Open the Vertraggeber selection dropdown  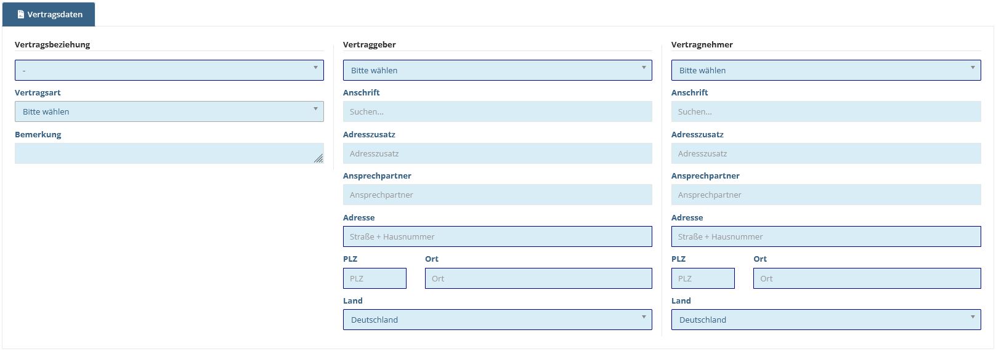point(498,70)
